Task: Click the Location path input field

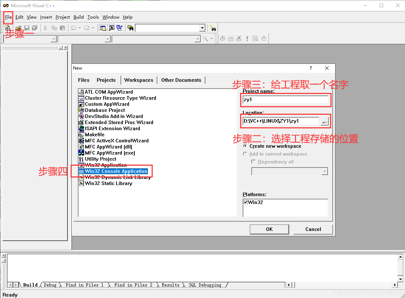Action: (281, 121)
